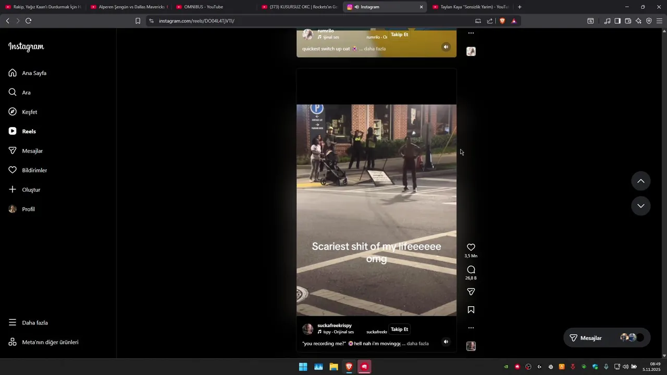Screen dimensions: 667x375
Task: Bookmark this page in address bar
Action: 138,21
